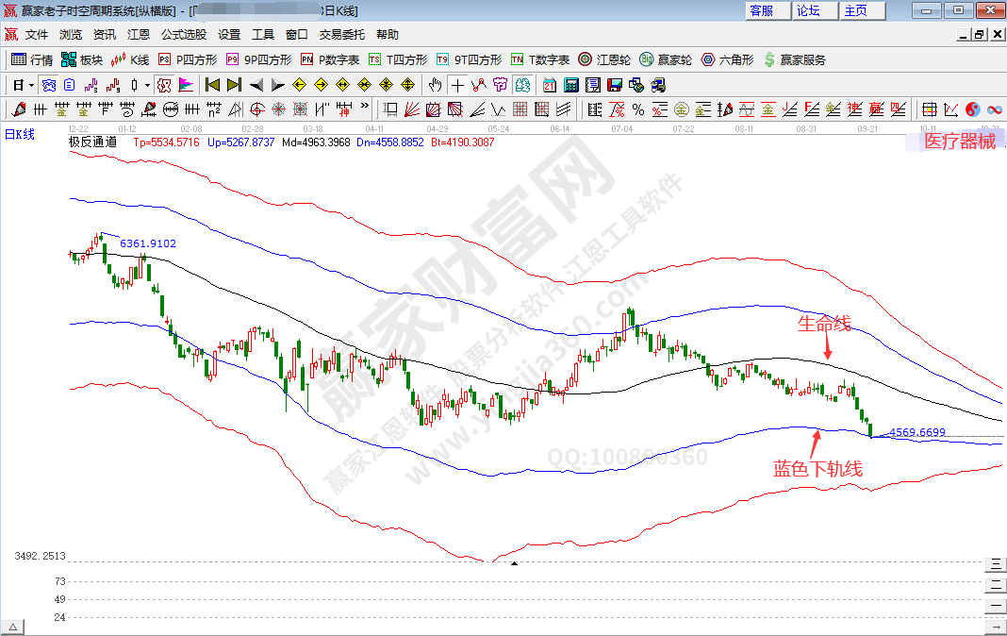Select the hand pan tool
The height and width of the screenshot is (636, 1007).
pyautogui.click(x=436, y=85)
